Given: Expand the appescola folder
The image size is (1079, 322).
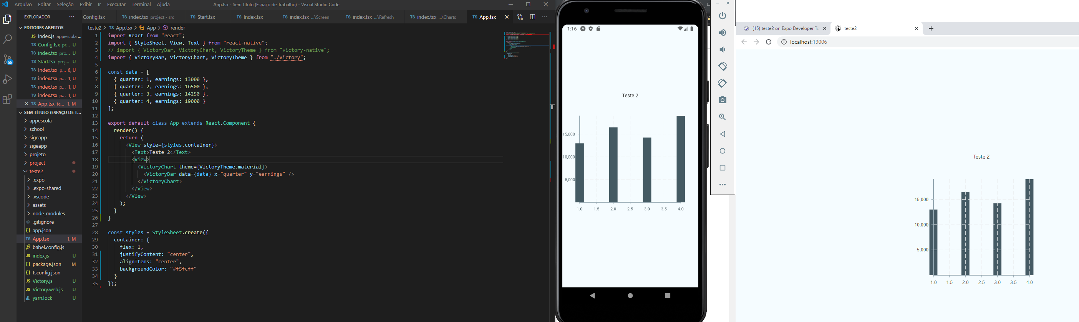Looking at the screenshot, I should tap(50, 121).
